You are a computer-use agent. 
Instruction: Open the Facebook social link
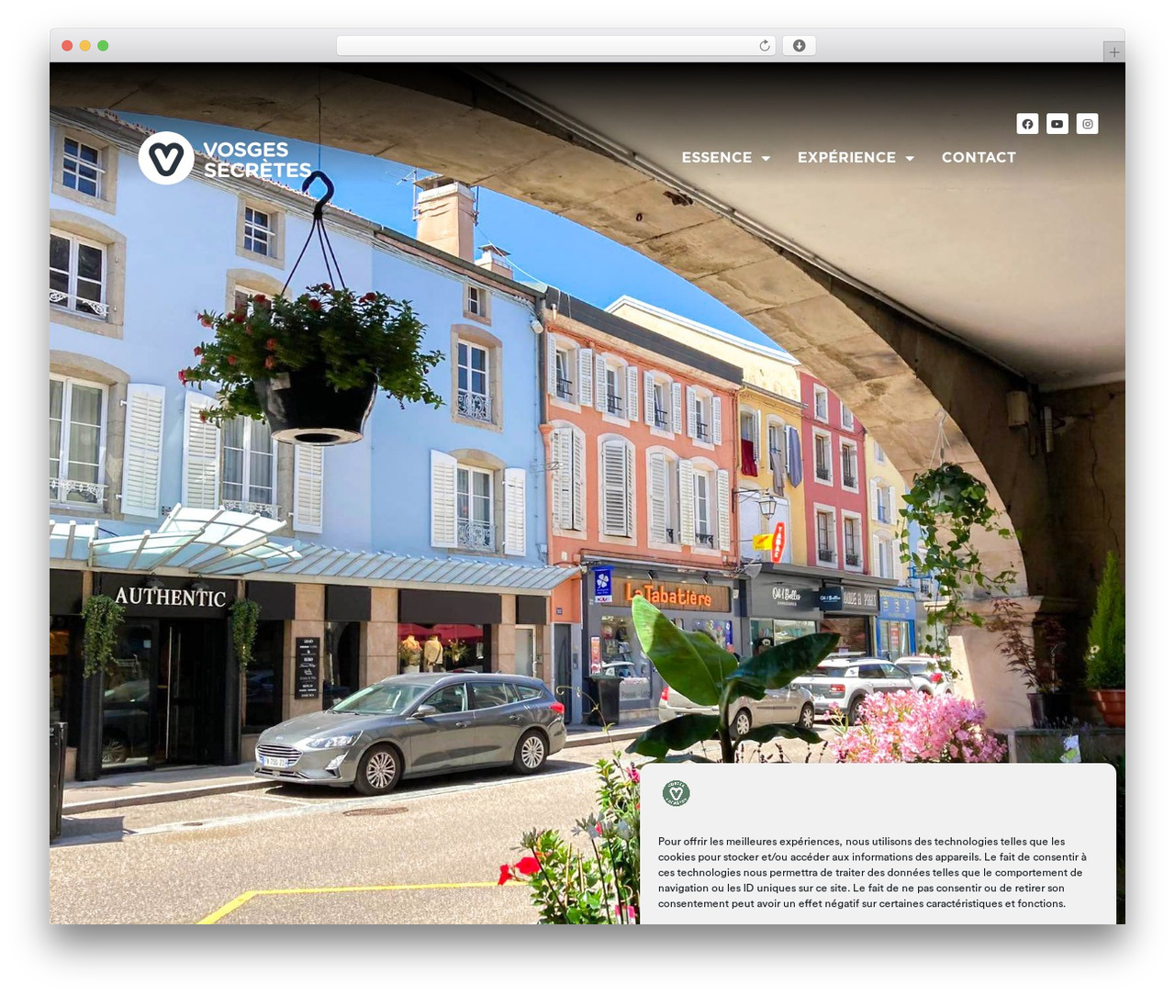point(1027,124)
